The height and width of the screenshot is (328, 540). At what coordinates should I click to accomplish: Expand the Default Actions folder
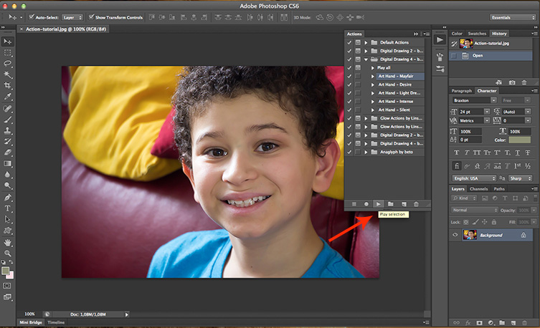click(x=366, y=42)
